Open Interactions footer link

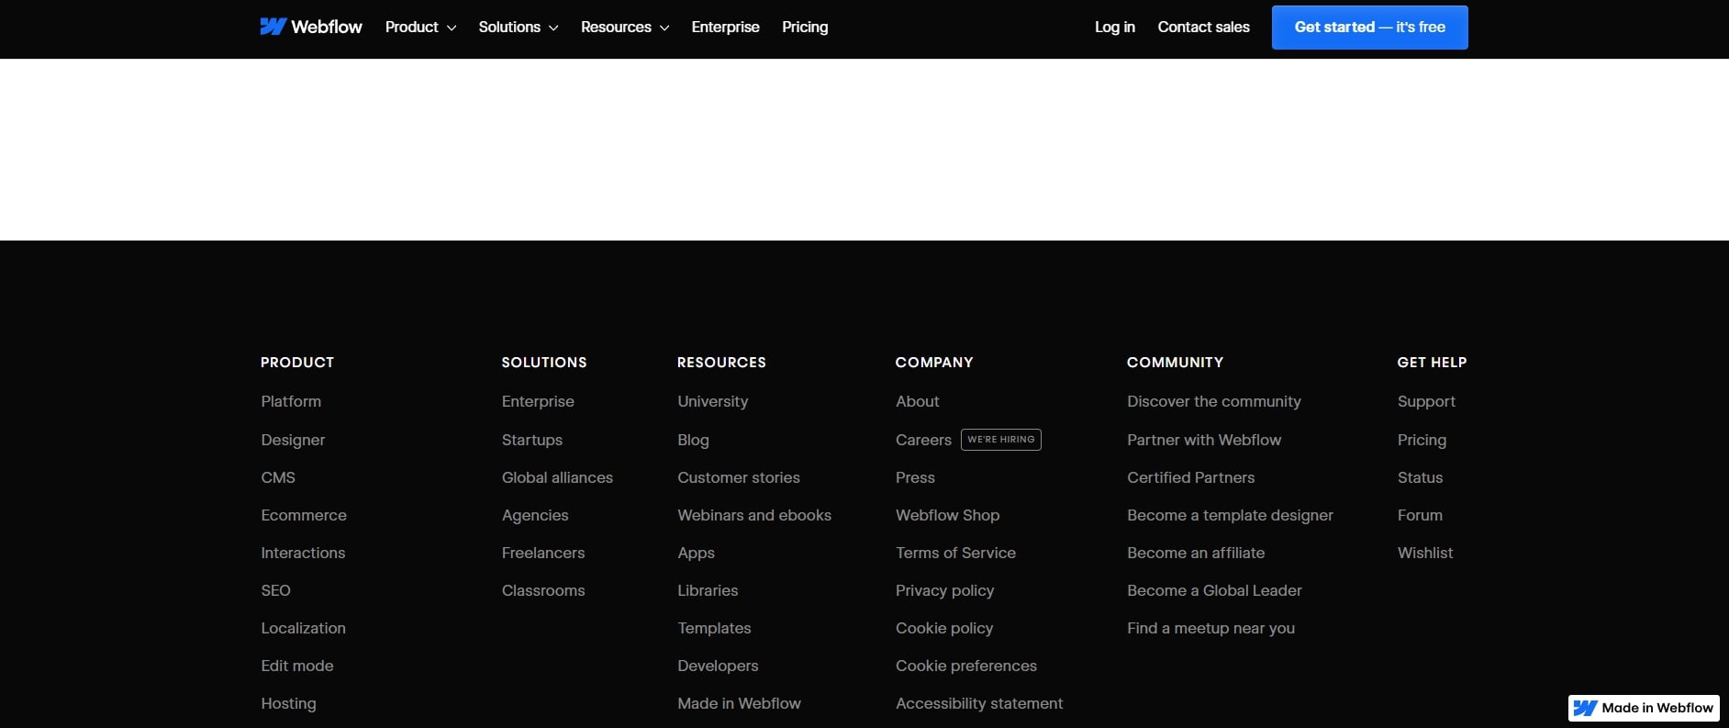(303, 553)
